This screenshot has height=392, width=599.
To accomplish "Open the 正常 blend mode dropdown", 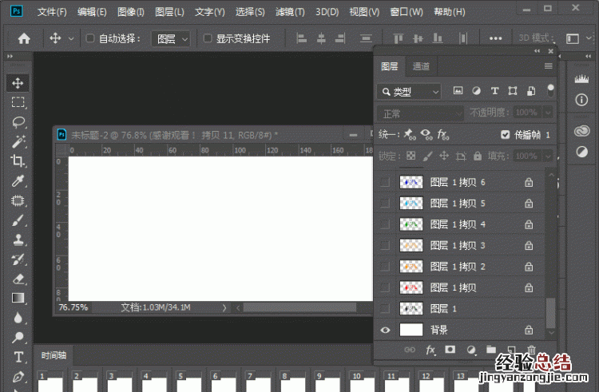I will (x=420, y=113).
